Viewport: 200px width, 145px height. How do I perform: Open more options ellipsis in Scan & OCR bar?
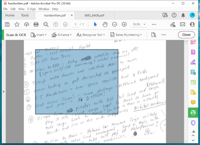[x=164, y=35]
